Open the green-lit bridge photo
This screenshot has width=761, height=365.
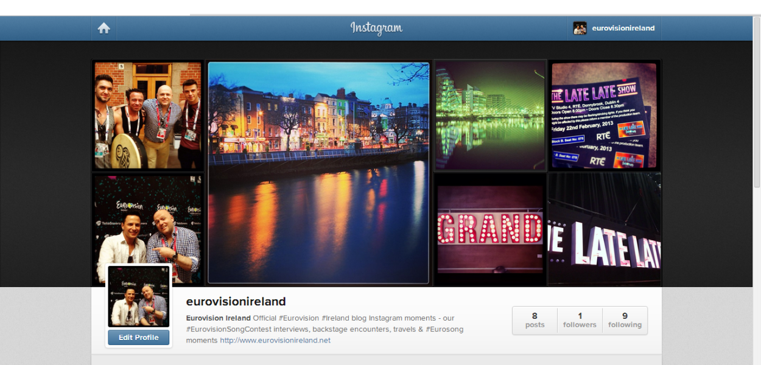(x=490, y=116)
